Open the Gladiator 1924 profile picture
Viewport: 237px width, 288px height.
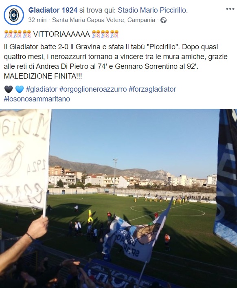(x=14, y=15)
